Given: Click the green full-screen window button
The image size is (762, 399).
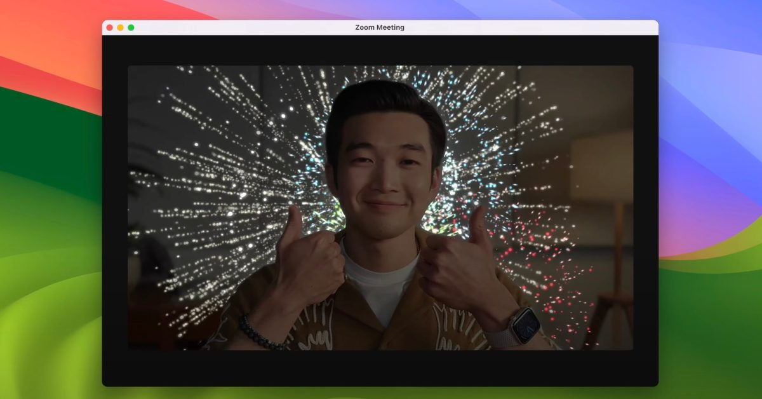Looking at the screenshot, I should (x=131, y=28).
